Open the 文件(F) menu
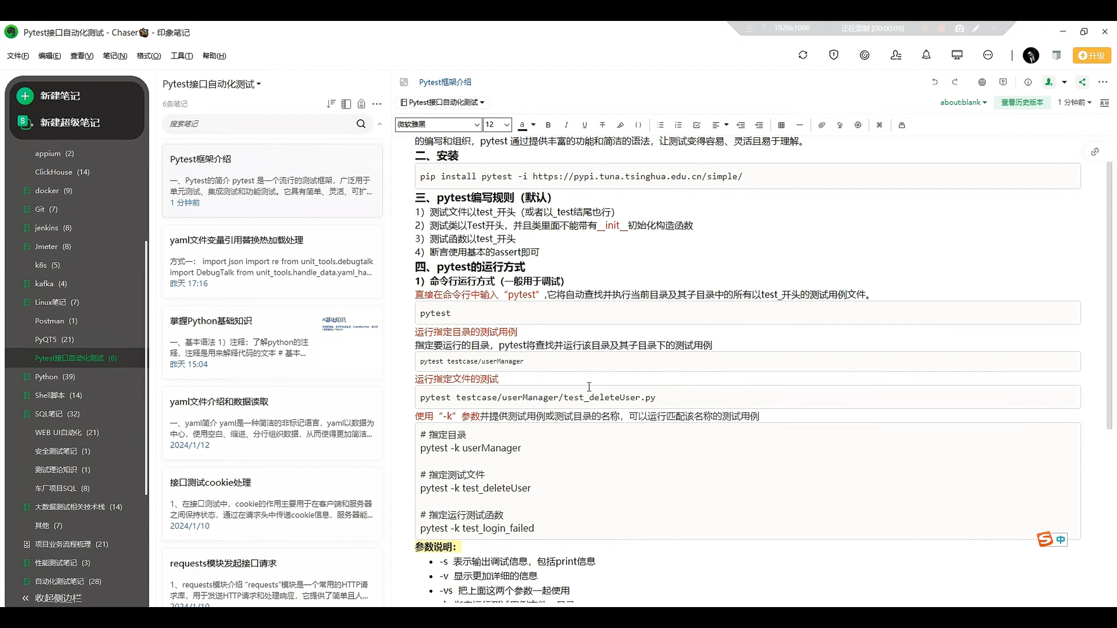The height and width of the screenshot is (628, 1117). pos(18,56)
